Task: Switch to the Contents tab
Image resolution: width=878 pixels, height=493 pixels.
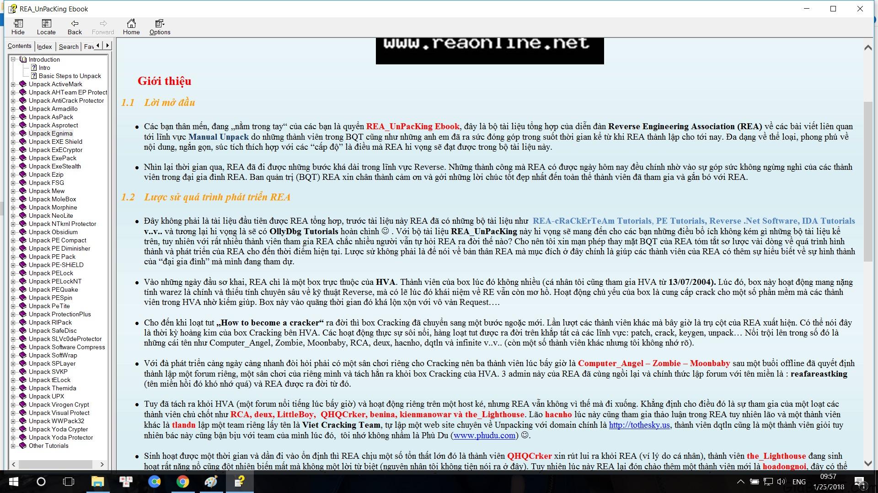Action: coord(20,46)
